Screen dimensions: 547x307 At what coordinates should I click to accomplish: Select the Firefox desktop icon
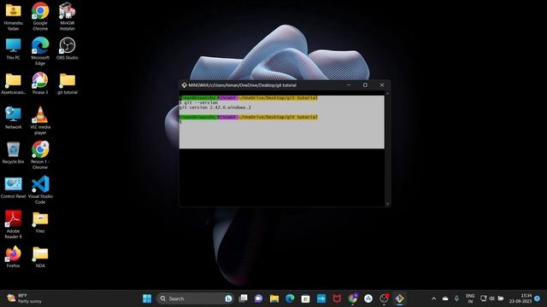pyautogui.click(x=14, y=257)
